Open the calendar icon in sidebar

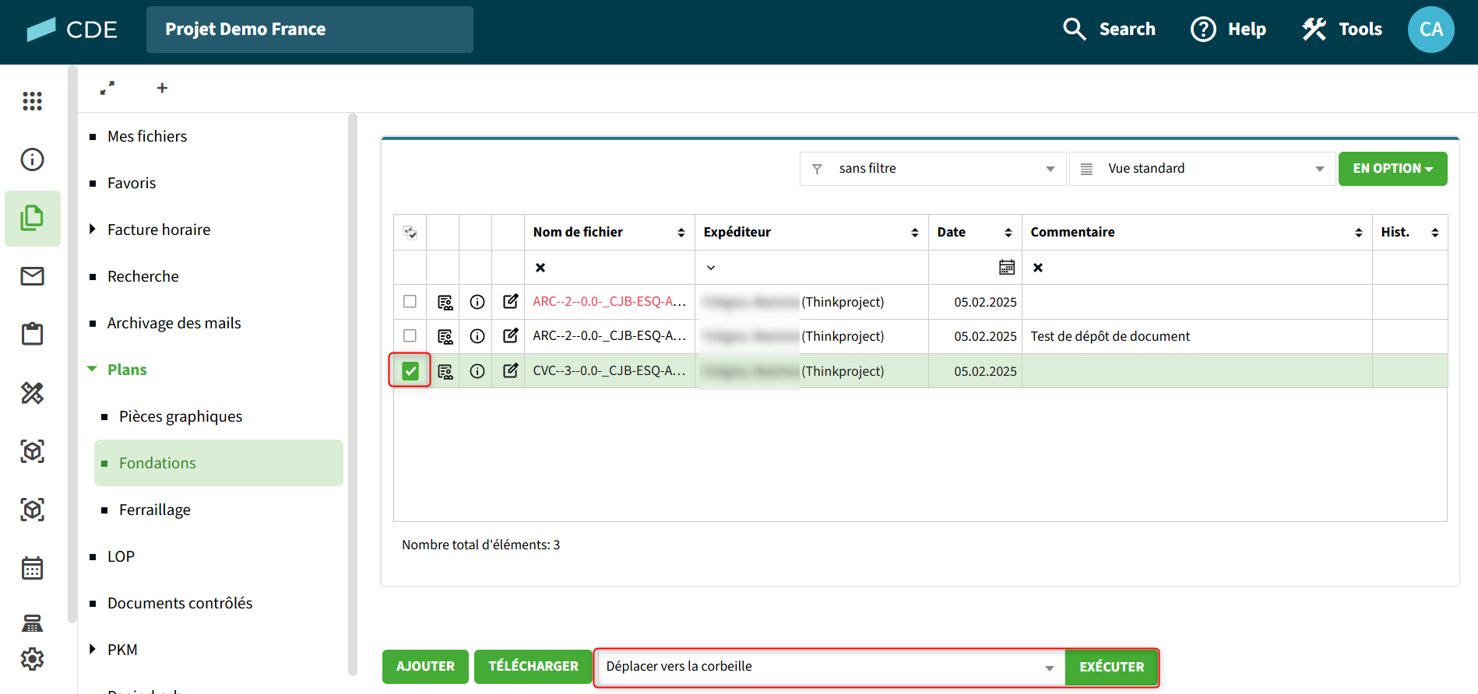(x=32, y=568)
